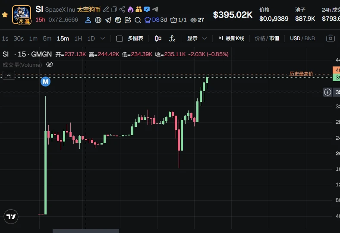Click the orange all-time-high price tag

336,70
